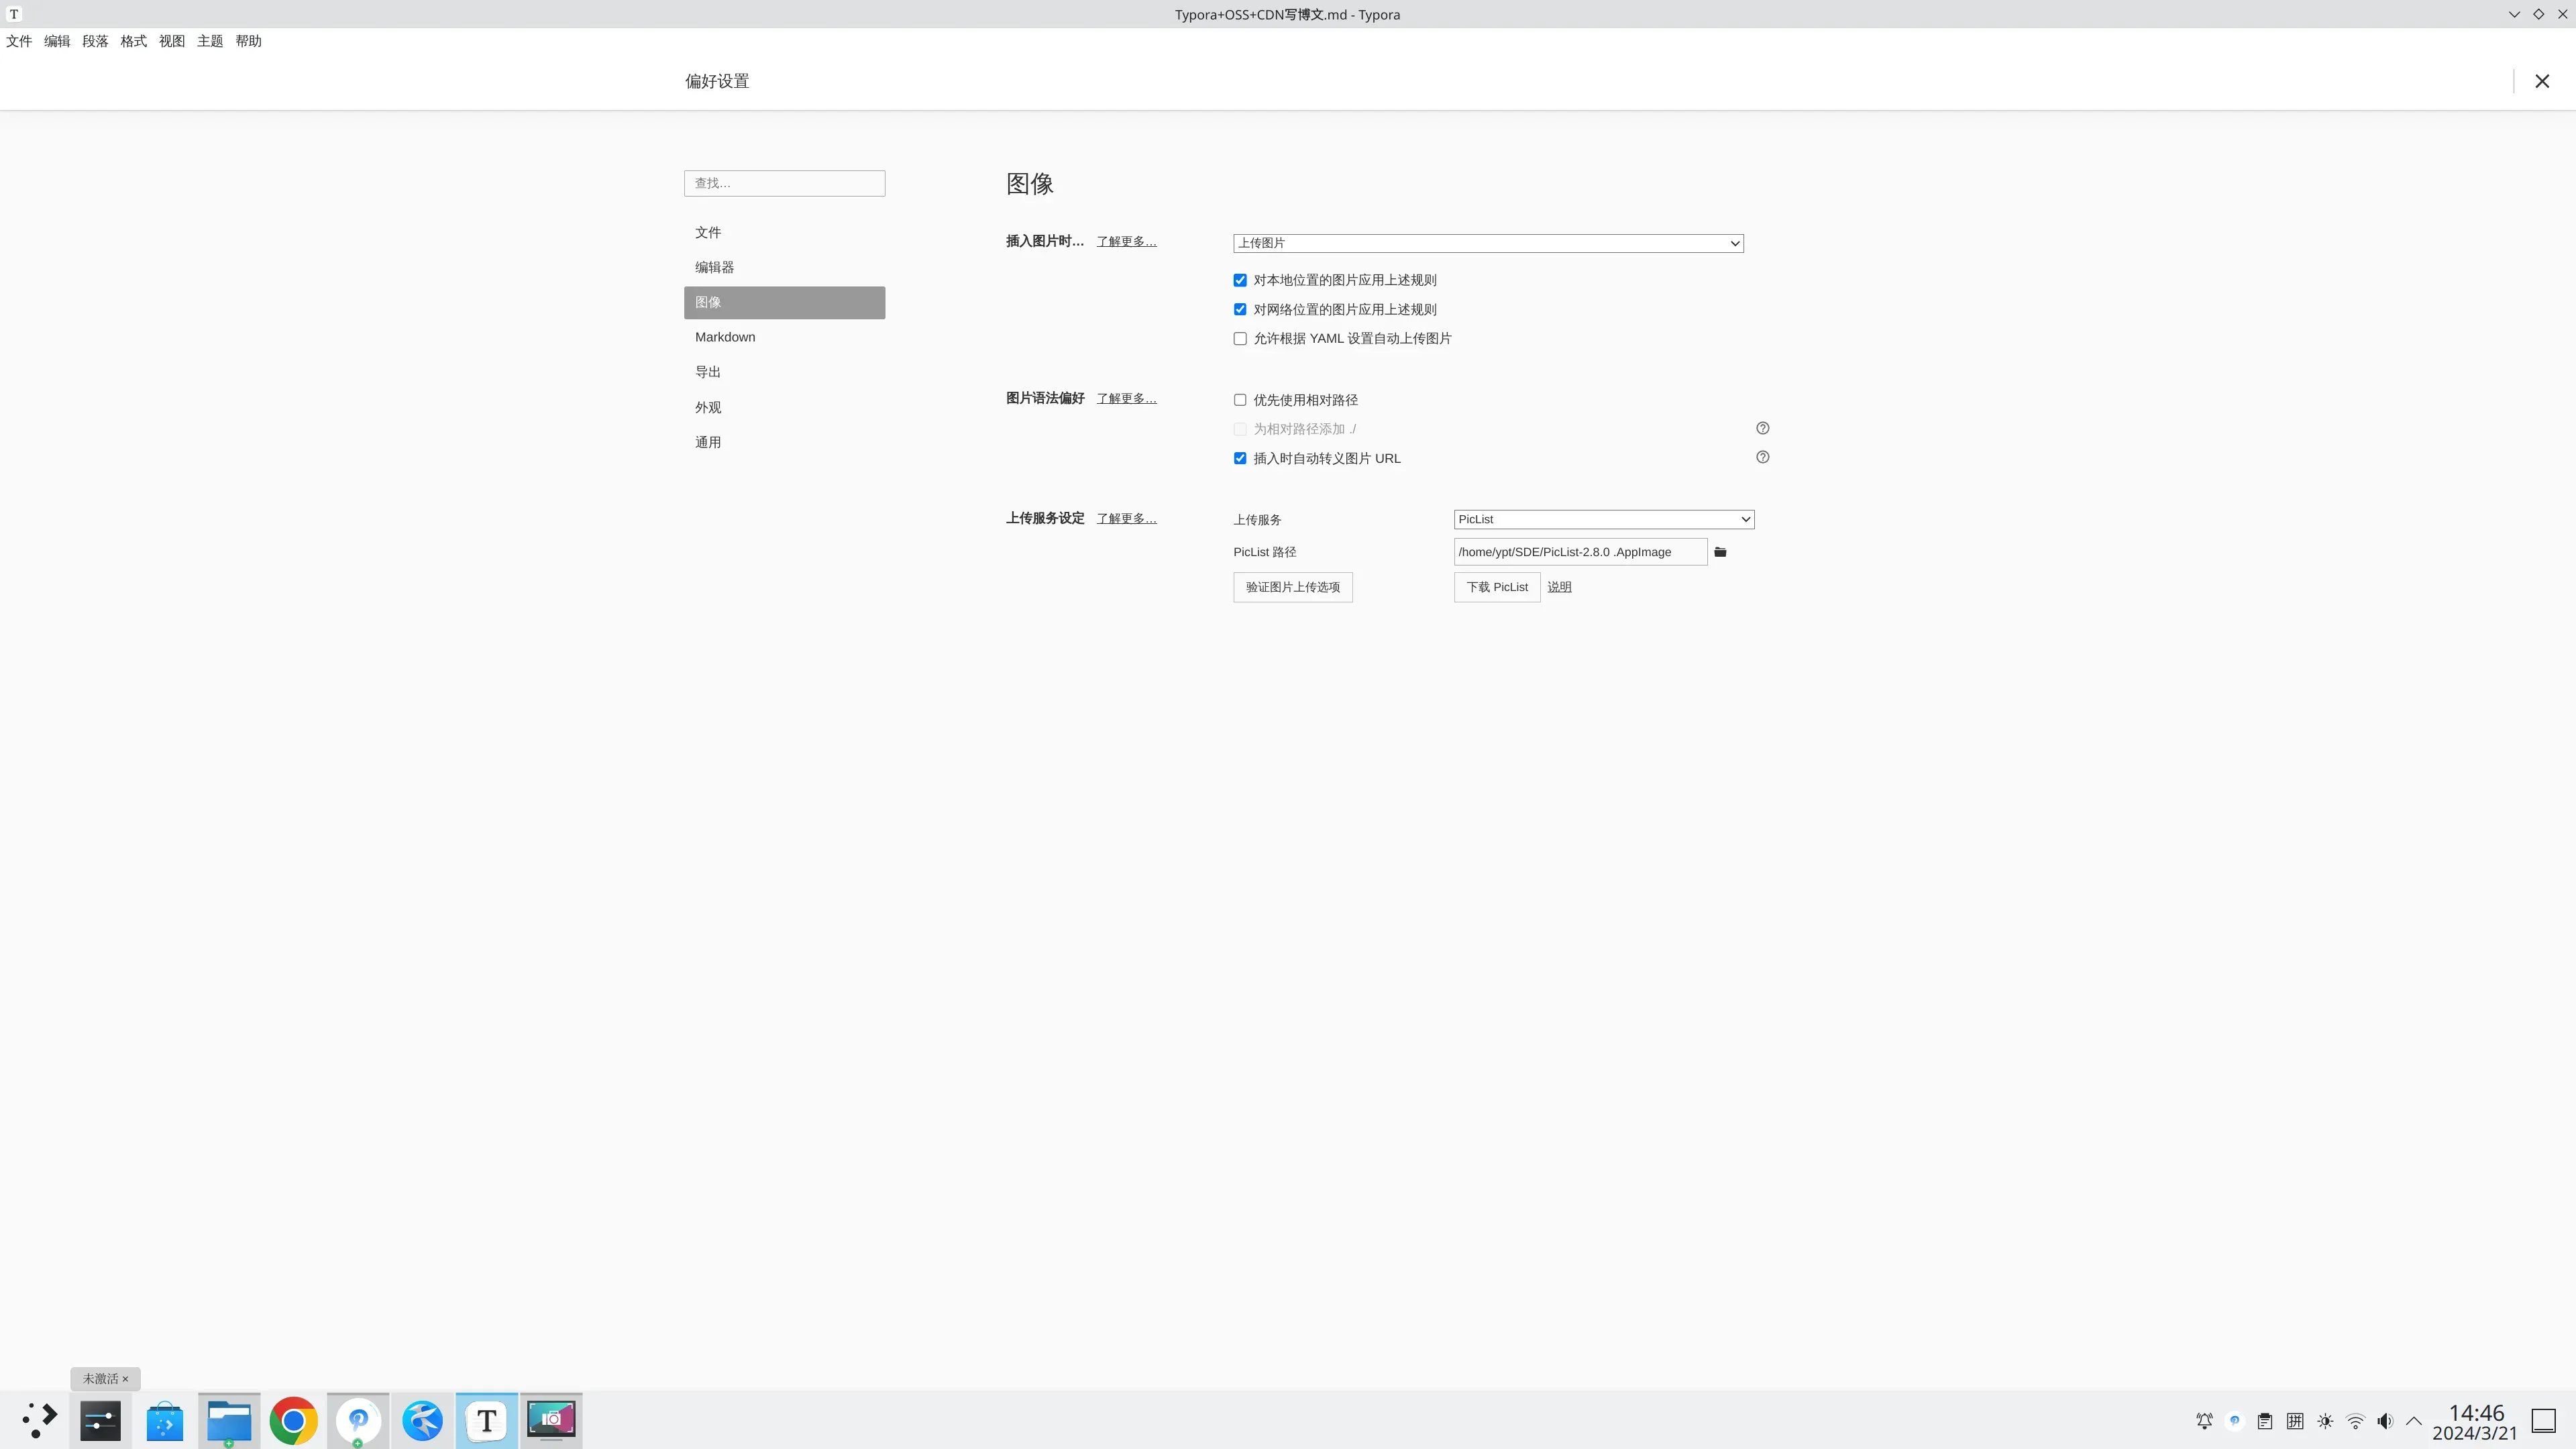Click help icon for 插入时自动转义图片 URL

point(1762,457)
